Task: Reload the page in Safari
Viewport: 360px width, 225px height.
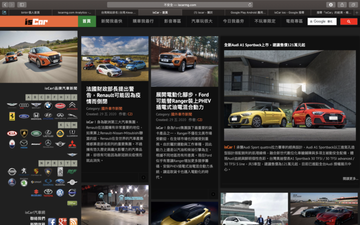Action: click(249, 4)
